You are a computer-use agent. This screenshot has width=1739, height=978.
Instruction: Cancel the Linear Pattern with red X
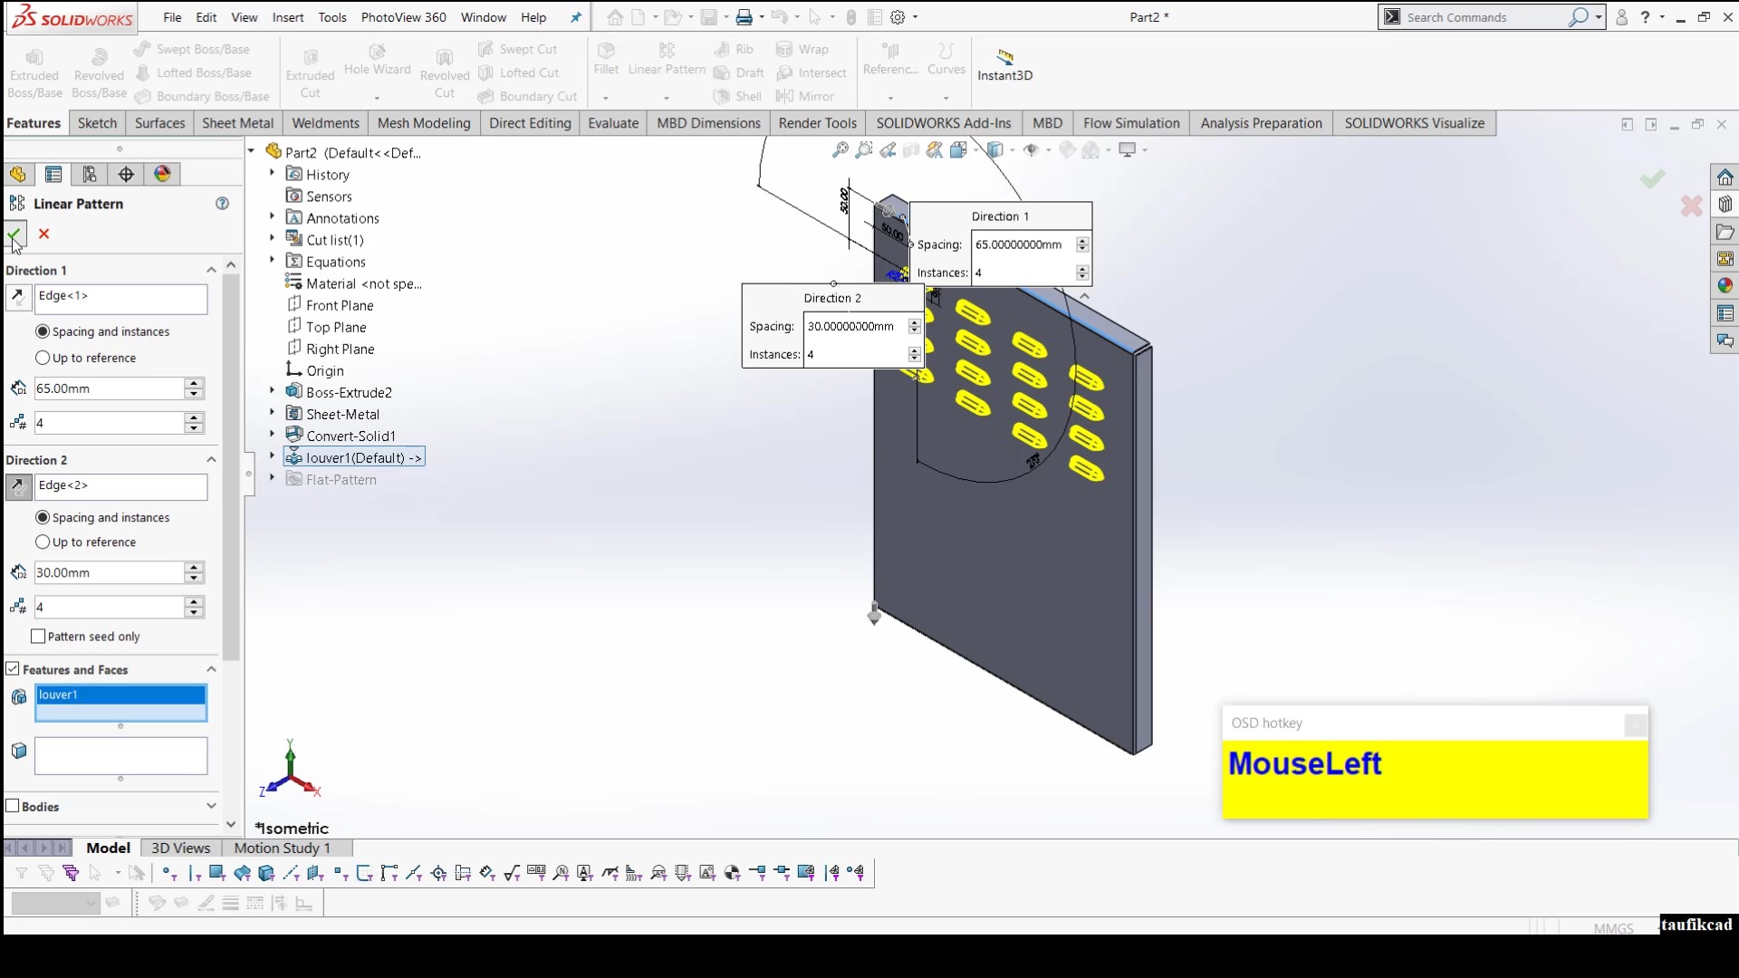click(43, 234)
